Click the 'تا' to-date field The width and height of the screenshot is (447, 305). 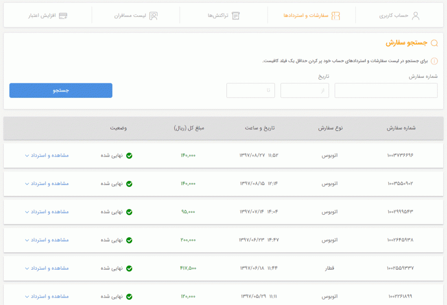tap(251, 90)
